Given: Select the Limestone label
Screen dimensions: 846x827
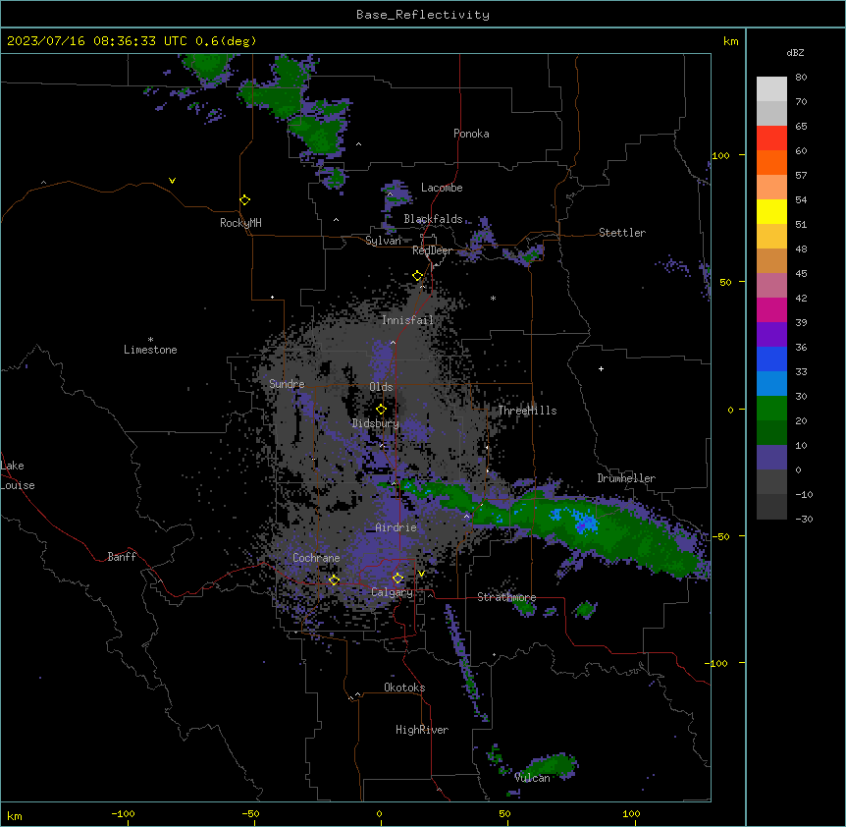Looking at the screenshot, I should coord(150,350).
